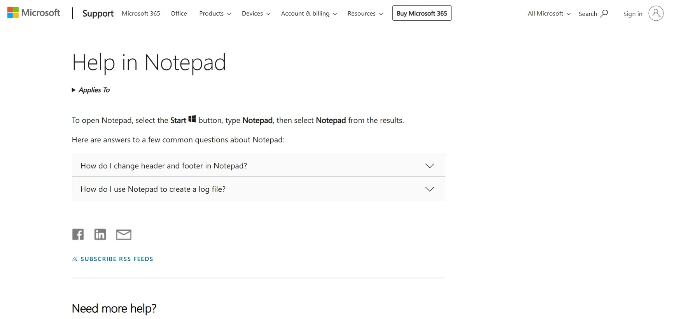Open the Devices dropdown menu
This screenshot has width=679, height=319.
[x=255, y=14]
